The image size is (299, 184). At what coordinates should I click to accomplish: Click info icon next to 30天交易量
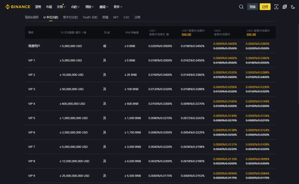click(x=85, y=32)
